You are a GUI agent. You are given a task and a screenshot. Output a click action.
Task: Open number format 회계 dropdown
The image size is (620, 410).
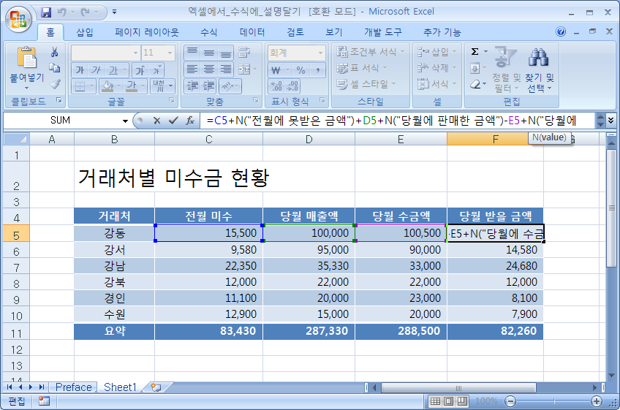tap(320, 53)
